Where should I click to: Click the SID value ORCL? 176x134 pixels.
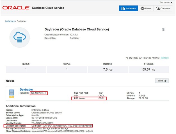point(101,96)
